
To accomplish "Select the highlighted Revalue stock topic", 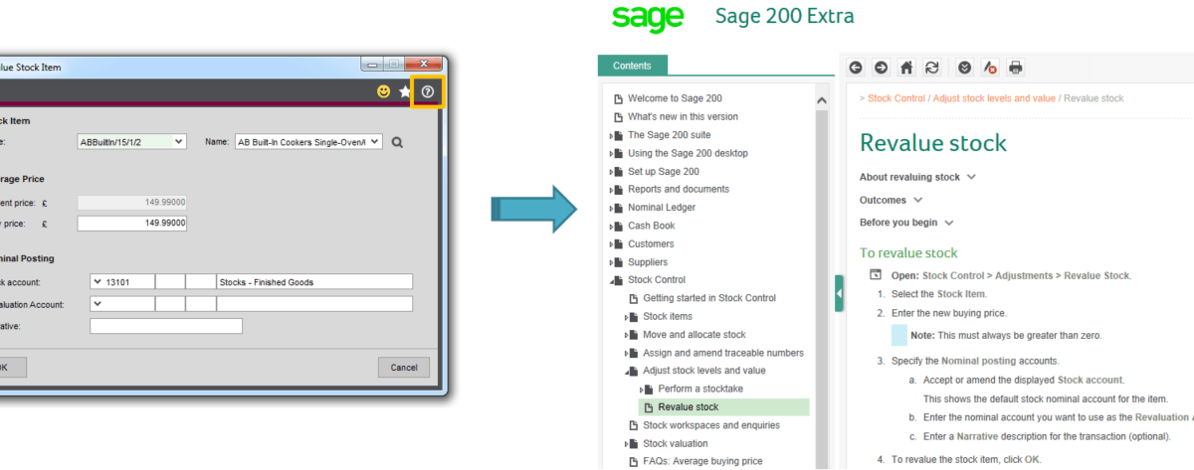I will point(723,407).
